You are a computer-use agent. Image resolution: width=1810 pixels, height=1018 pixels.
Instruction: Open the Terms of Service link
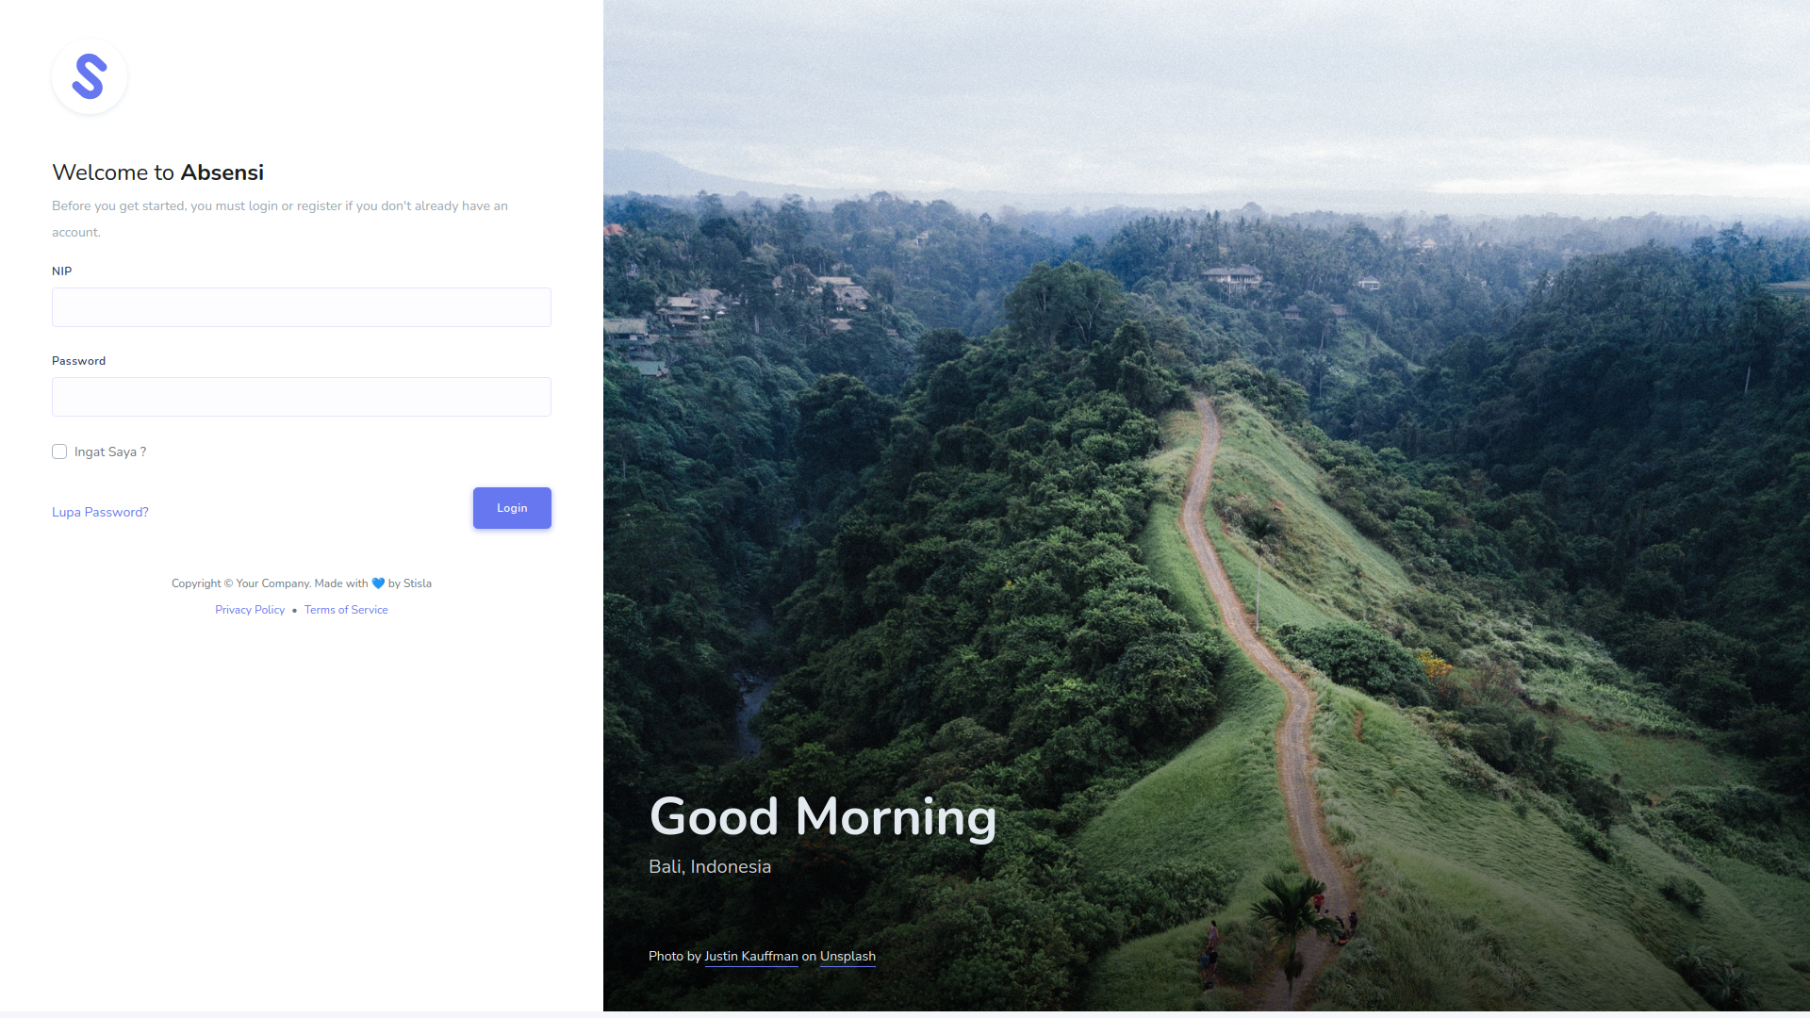click(x=346, y=610)
